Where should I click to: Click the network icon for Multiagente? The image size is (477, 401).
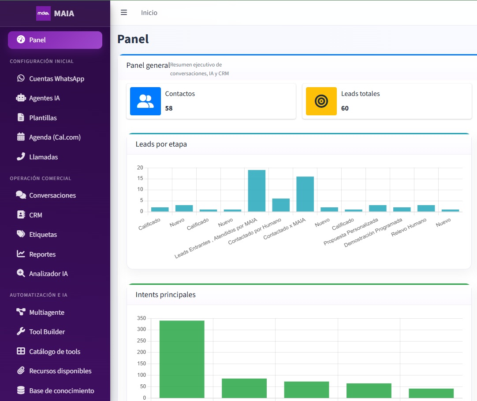coord(21,312)
